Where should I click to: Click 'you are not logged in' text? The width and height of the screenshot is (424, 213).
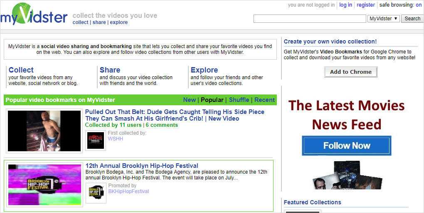click(x=311, y=5)
